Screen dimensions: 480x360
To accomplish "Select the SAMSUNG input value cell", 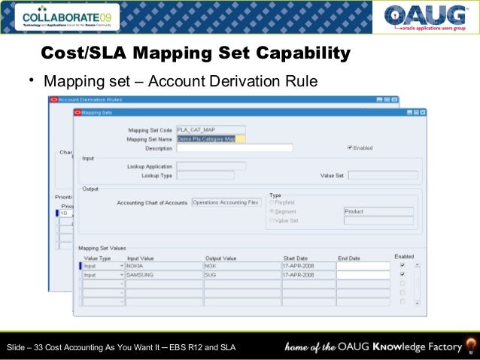I will [164, 275].
